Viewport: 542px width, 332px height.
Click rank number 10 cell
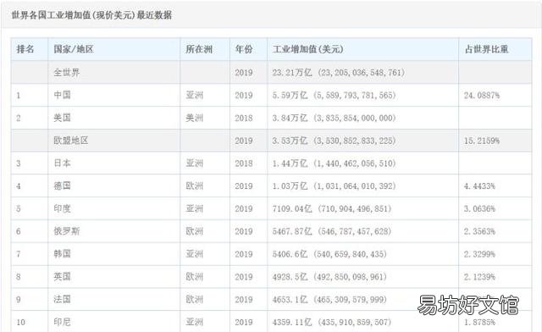20,323
